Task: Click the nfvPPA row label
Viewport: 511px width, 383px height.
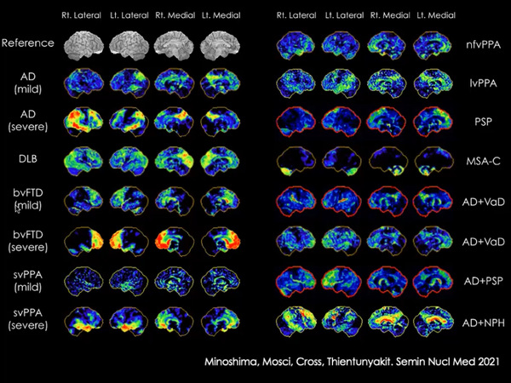Action: [483, 44]
